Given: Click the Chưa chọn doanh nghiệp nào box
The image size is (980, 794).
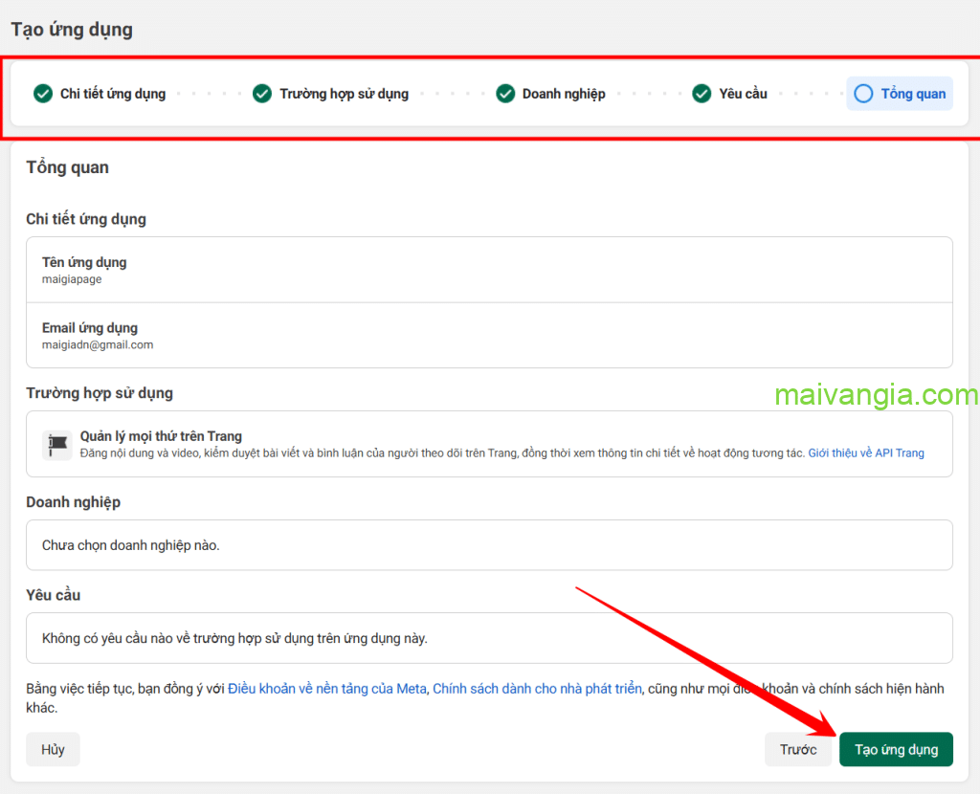Looking at the screenshot, I should tap(489, 545).
